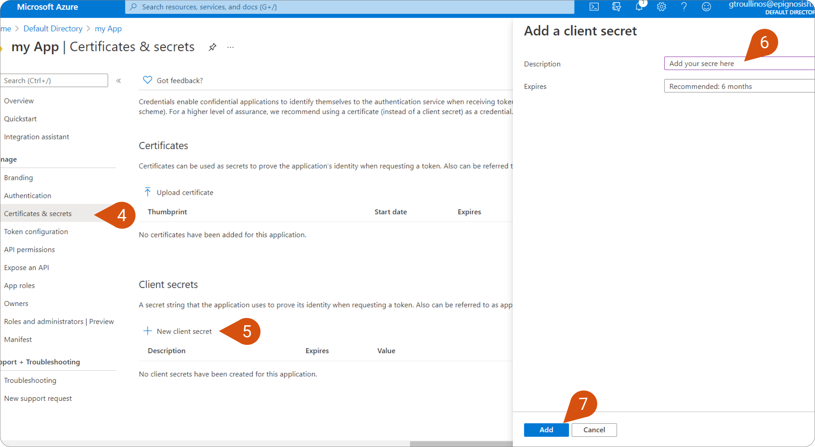The width and height of the screenshot is (815, 447).
Task: Click the Directories + subscriptions filter icon
Action: click(616, 7)
